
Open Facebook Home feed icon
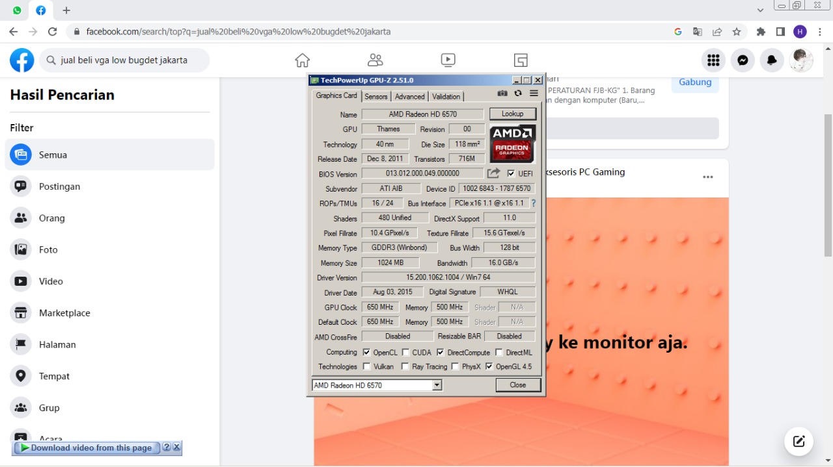click(303, 60)
